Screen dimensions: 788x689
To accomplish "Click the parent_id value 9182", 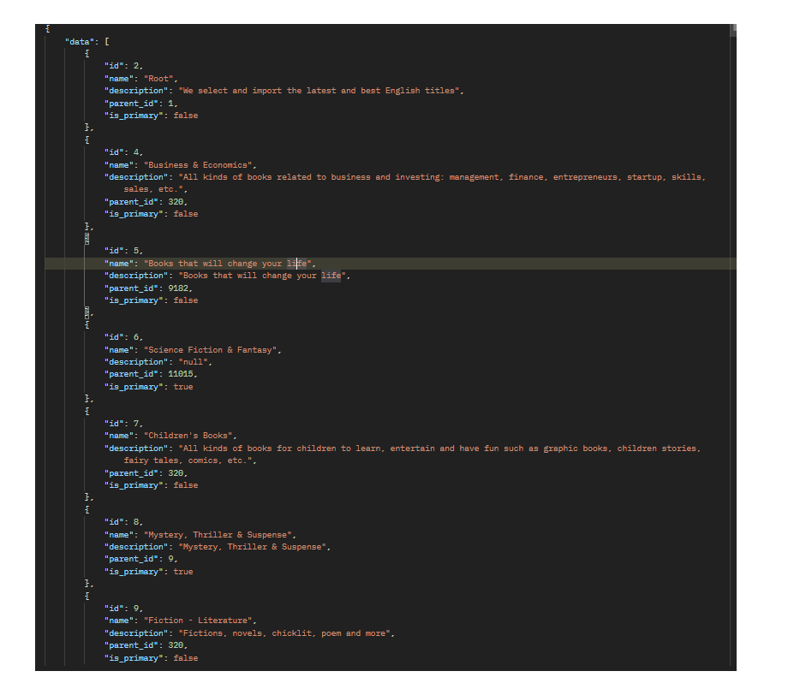I will (178, 288).
